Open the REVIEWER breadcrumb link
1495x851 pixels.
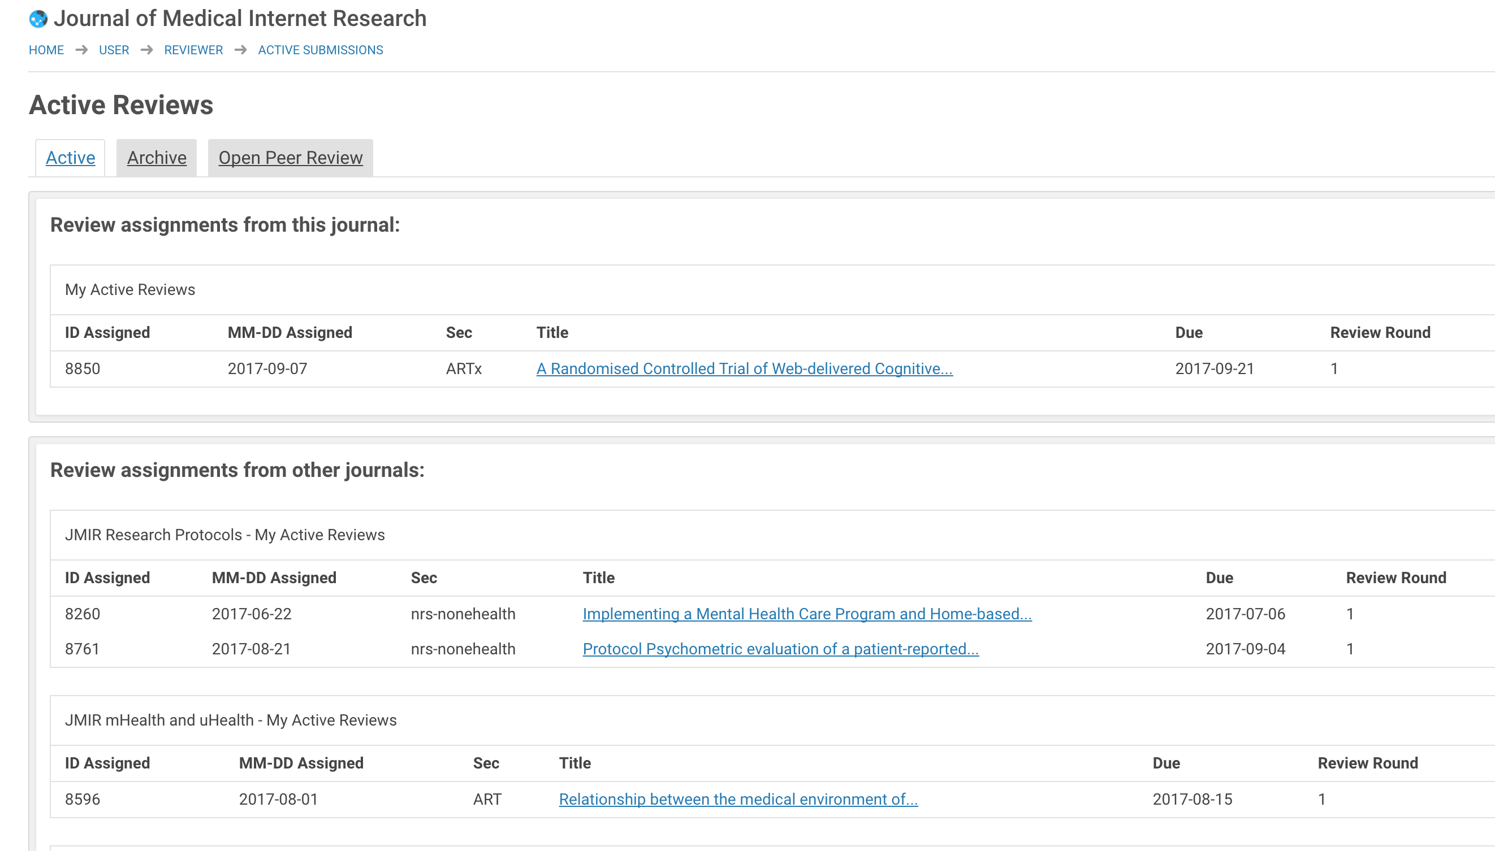point(193,50)
